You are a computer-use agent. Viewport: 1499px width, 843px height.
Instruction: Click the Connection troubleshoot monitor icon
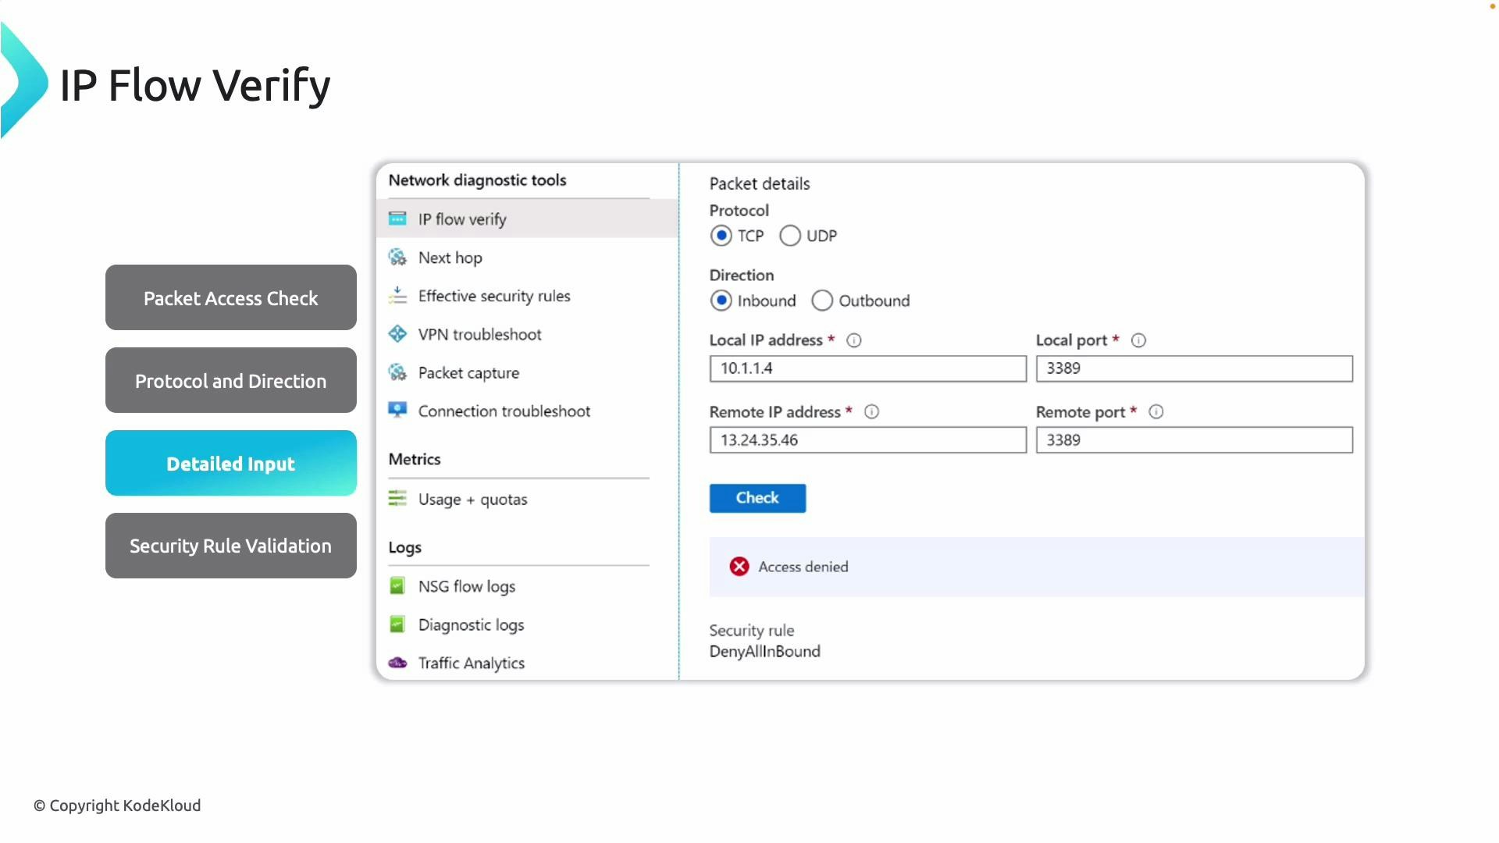(x=397, y=410)
